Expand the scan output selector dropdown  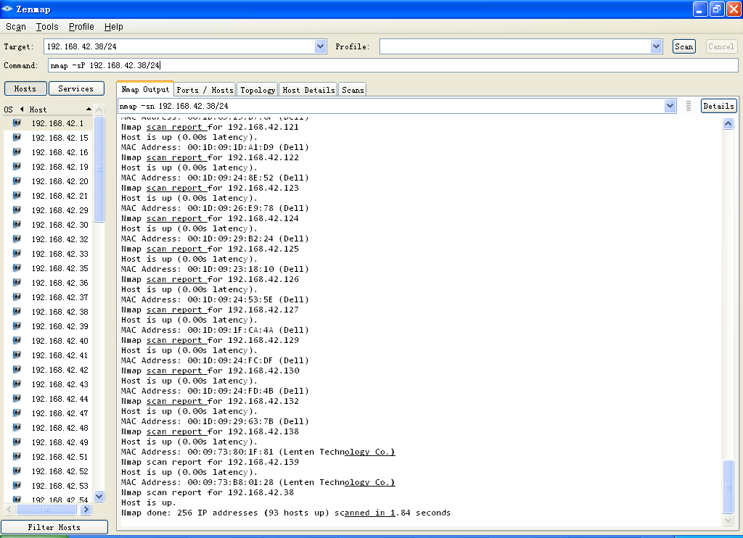click(x=670, y=106)
